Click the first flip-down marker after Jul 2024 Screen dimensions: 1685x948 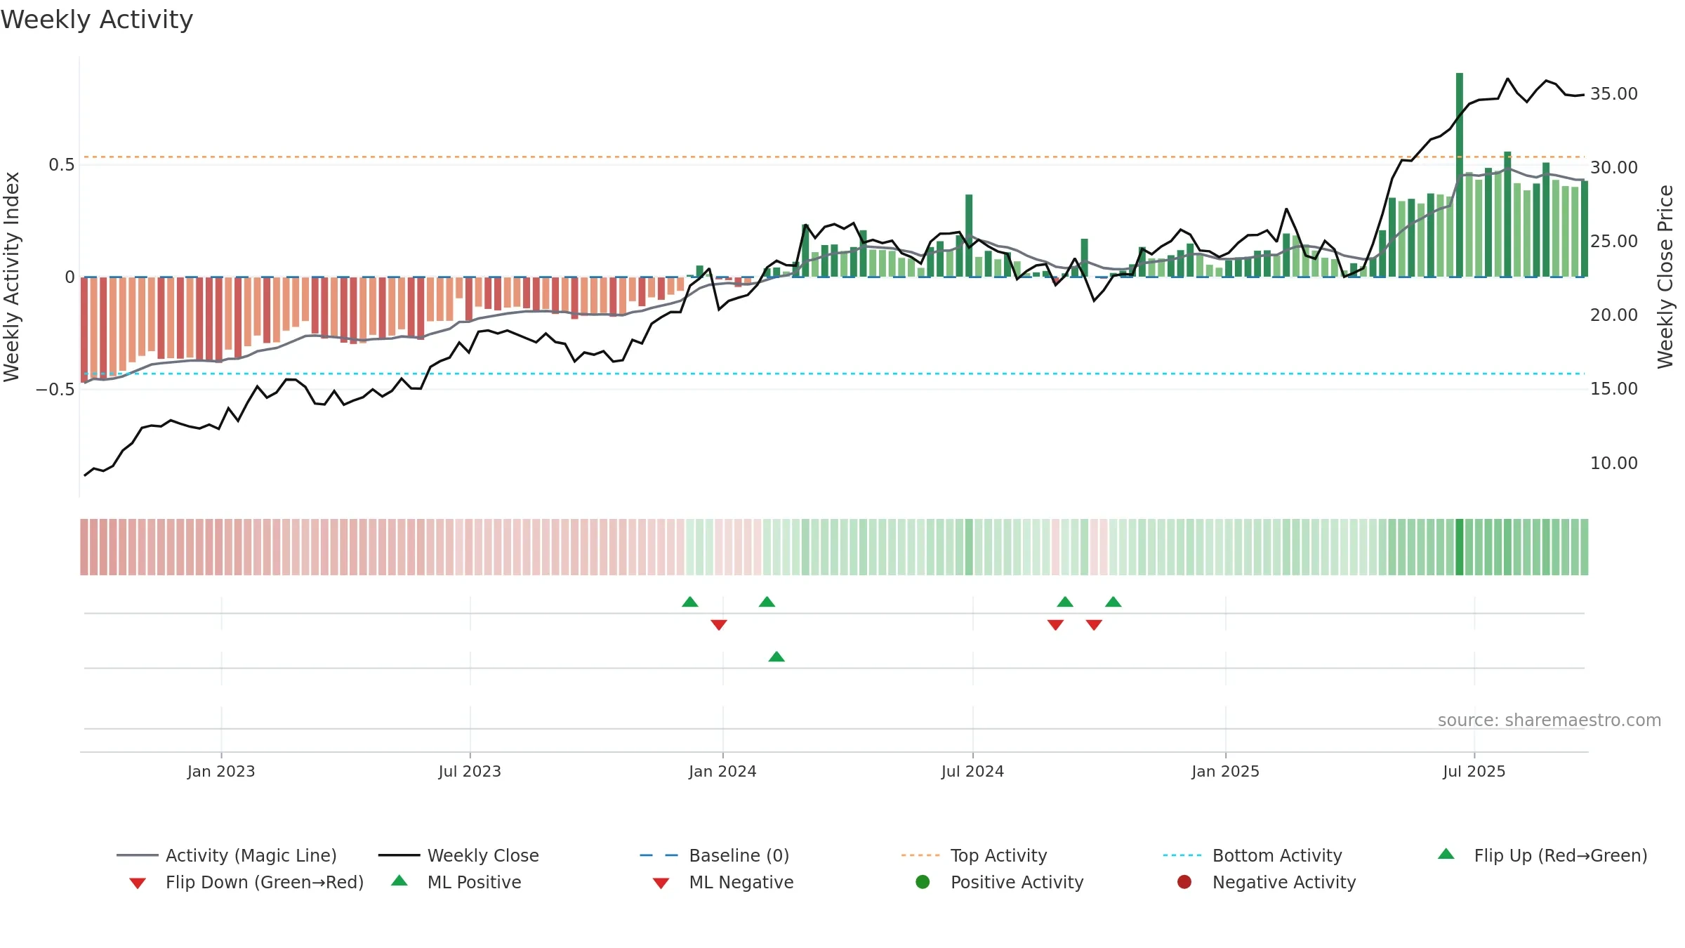[1055, 625]
